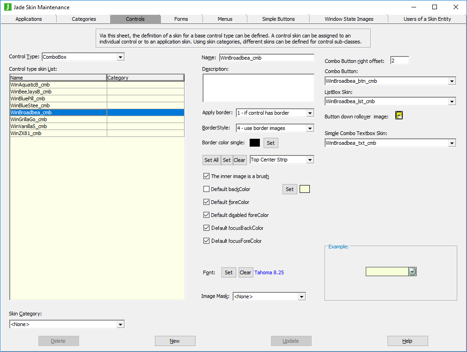Expand the BorderStyle dropdown
This screenshot has height=352, width=467.
point(310,128)
